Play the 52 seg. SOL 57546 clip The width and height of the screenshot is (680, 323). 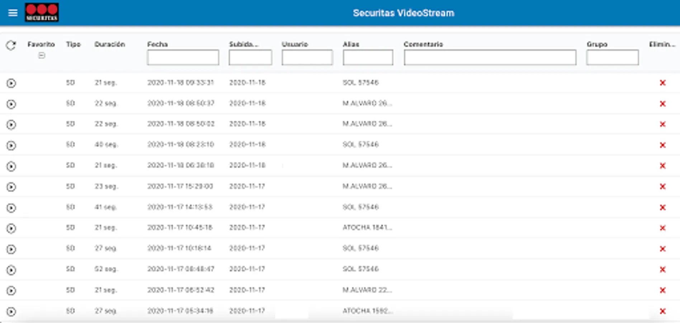[12, 269]
